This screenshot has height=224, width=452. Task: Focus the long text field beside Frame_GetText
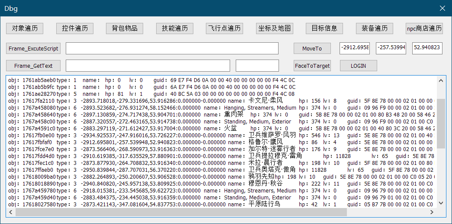pos(148,66)
